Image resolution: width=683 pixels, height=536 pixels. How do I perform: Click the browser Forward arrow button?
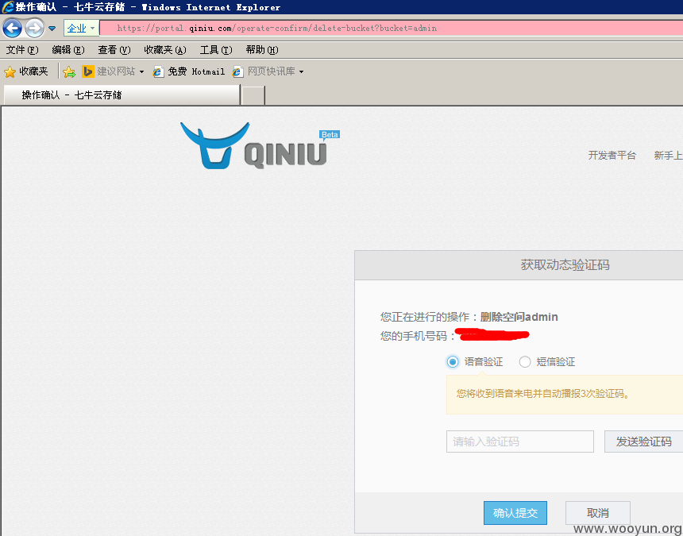[x=34, y=29]
